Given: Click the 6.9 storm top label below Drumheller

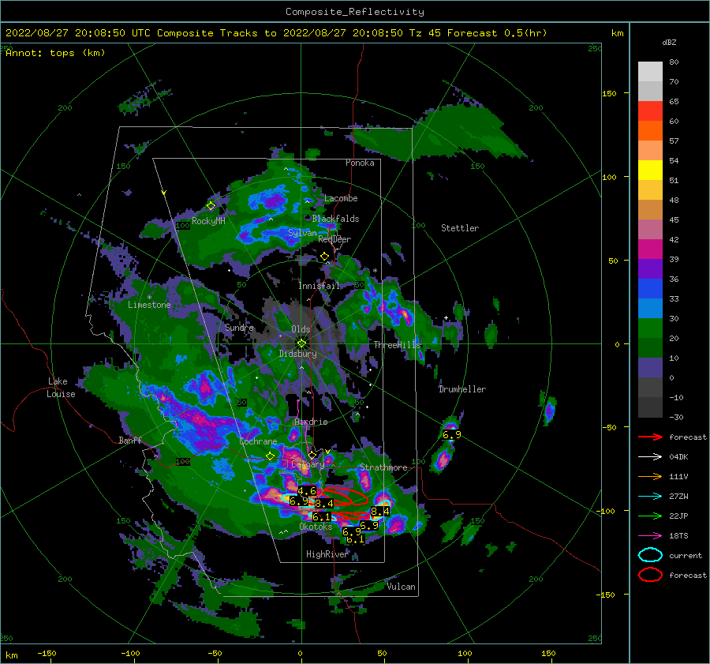Looking at the screenshot, I should (x=452, y=435).
